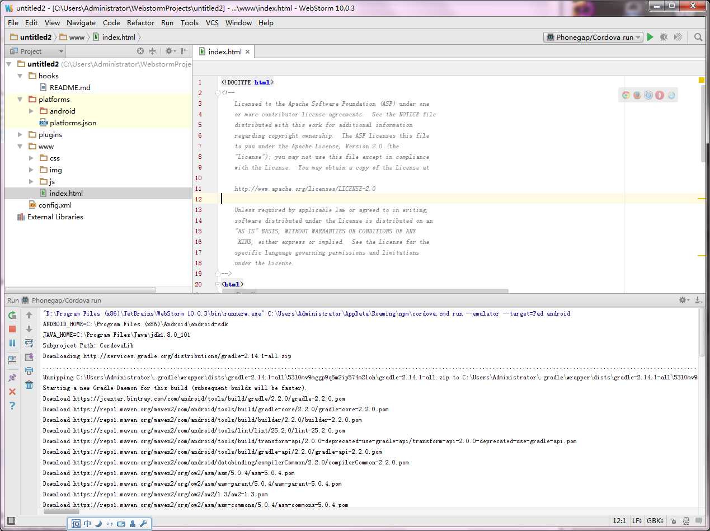Open the inspections Hector icon in status bar
This screenshot has height=531, width=710.
[x=687, y=521]
